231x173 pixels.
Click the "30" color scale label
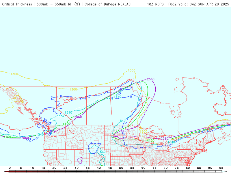(x=77, y=168)
